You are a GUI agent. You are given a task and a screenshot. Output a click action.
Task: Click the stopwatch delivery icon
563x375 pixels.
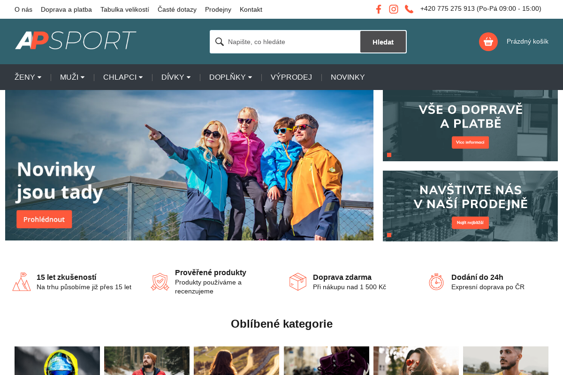click(x=436, y=282)
